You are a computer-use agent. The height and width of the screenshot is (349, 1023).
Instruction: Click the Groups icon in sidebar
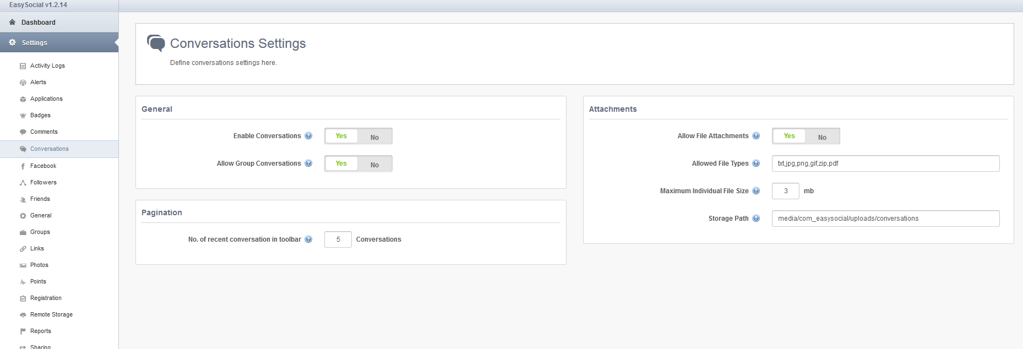[23, 232]
